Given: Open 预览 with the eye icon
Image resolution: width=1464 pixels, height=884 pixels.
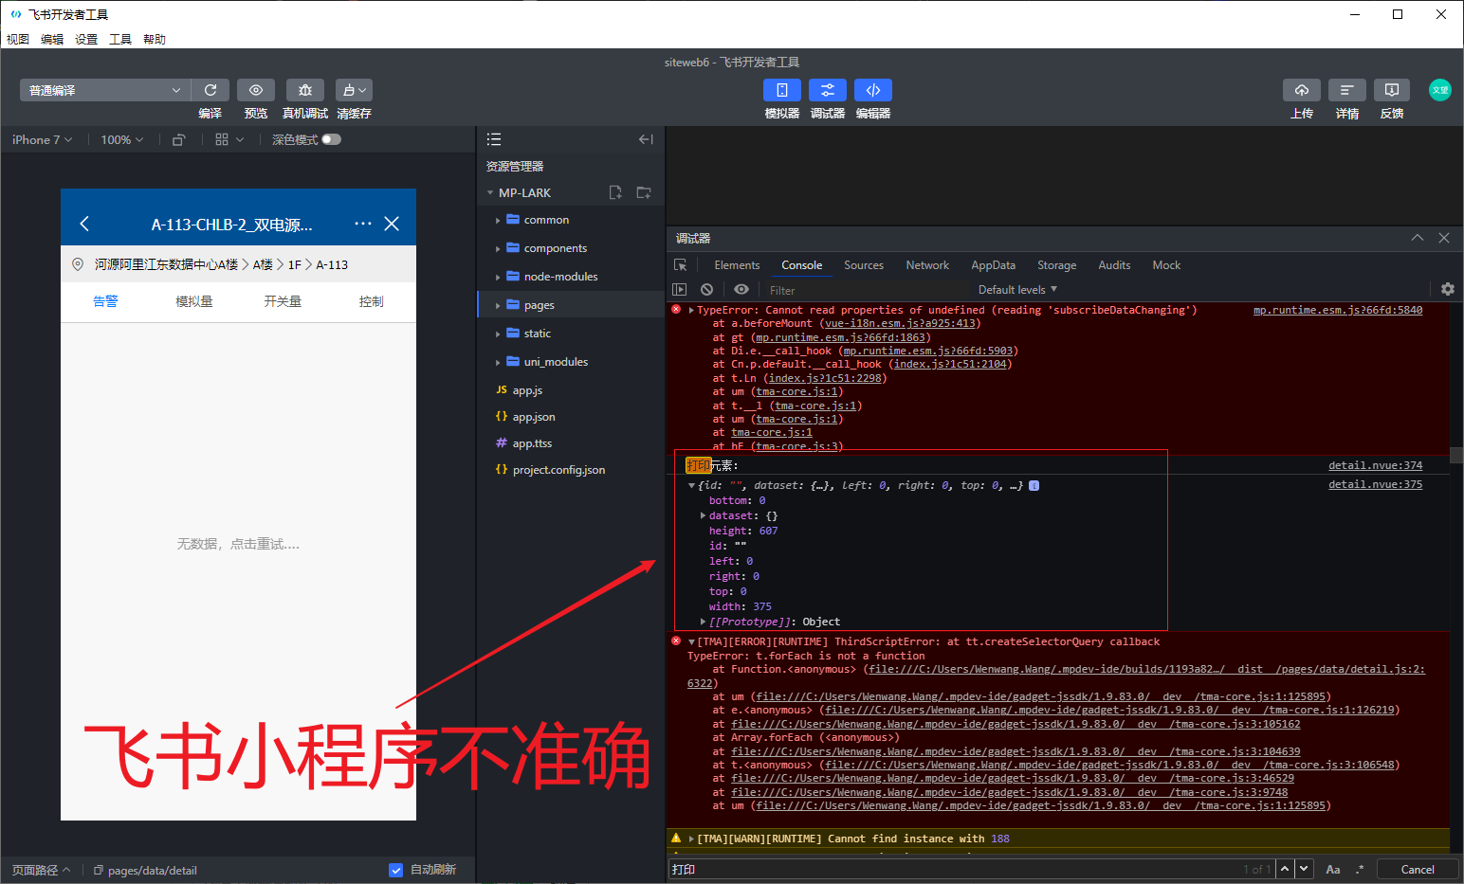Looking at the screenshot, I should [x=256, y=90].
